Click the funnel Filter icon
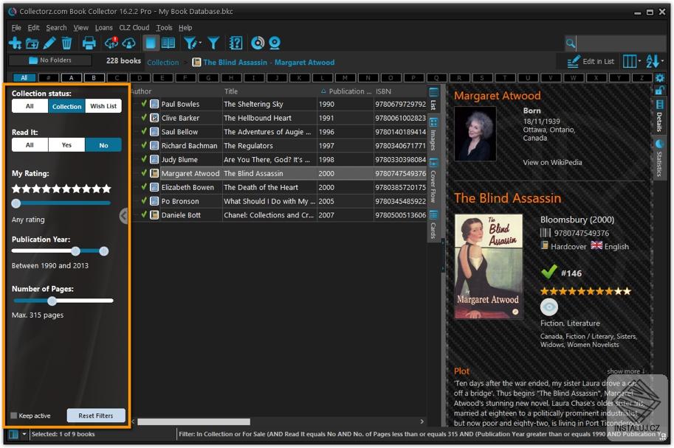 tap(213, 43)
